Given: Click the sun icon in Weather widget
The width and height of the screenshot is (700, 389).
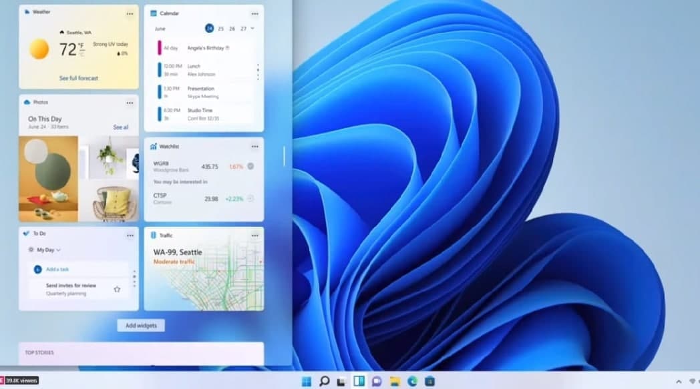Looking at the screenshot, I should 39,49.
